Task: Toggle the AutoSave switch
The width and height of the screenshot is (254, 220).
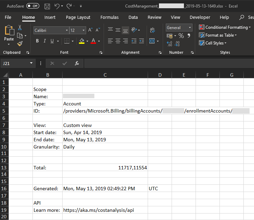Action: pos(33,6)
